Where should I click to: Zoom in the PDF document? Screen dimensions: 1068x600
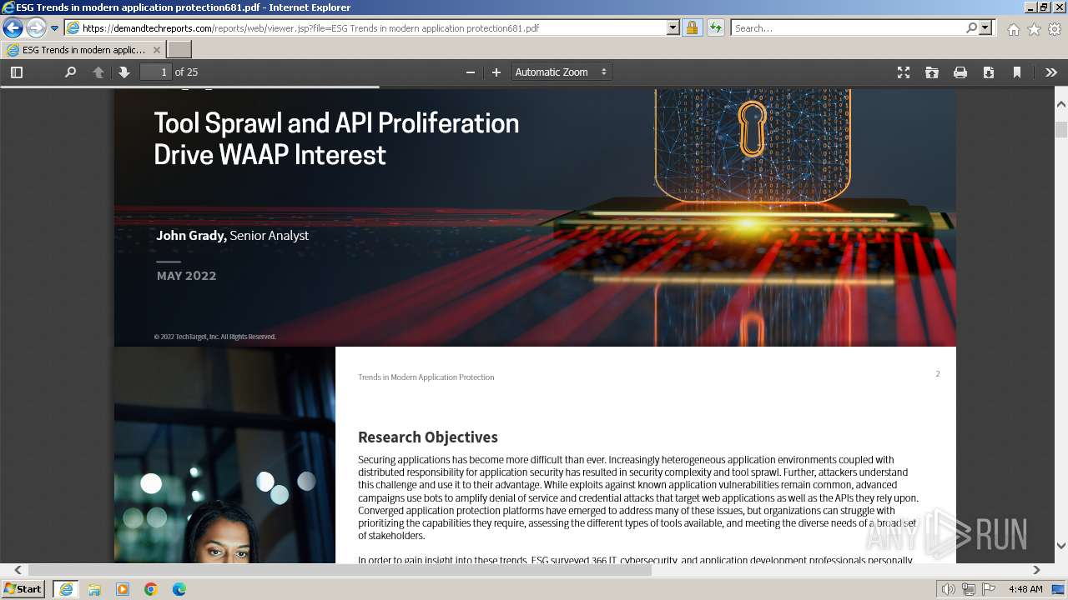pyautogui.click(x=496, y=72)
